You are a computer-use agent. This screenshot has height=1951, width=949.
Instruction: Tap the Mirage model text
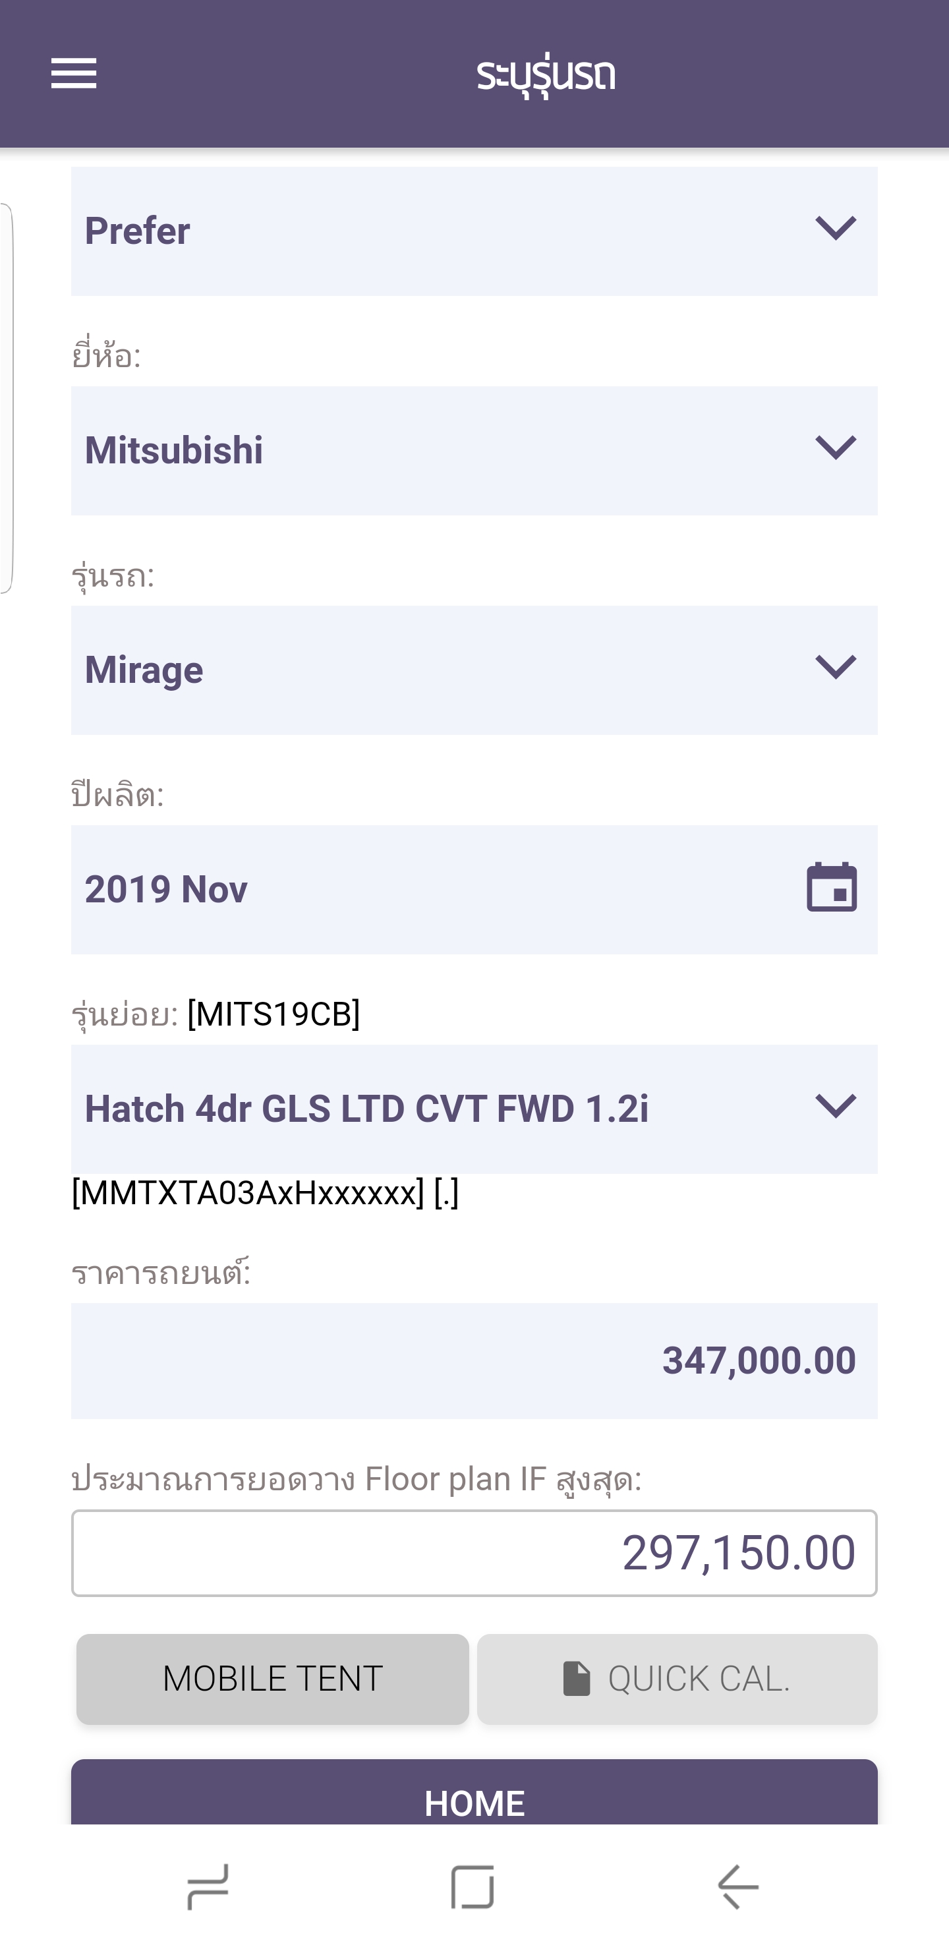pos(144,670)
